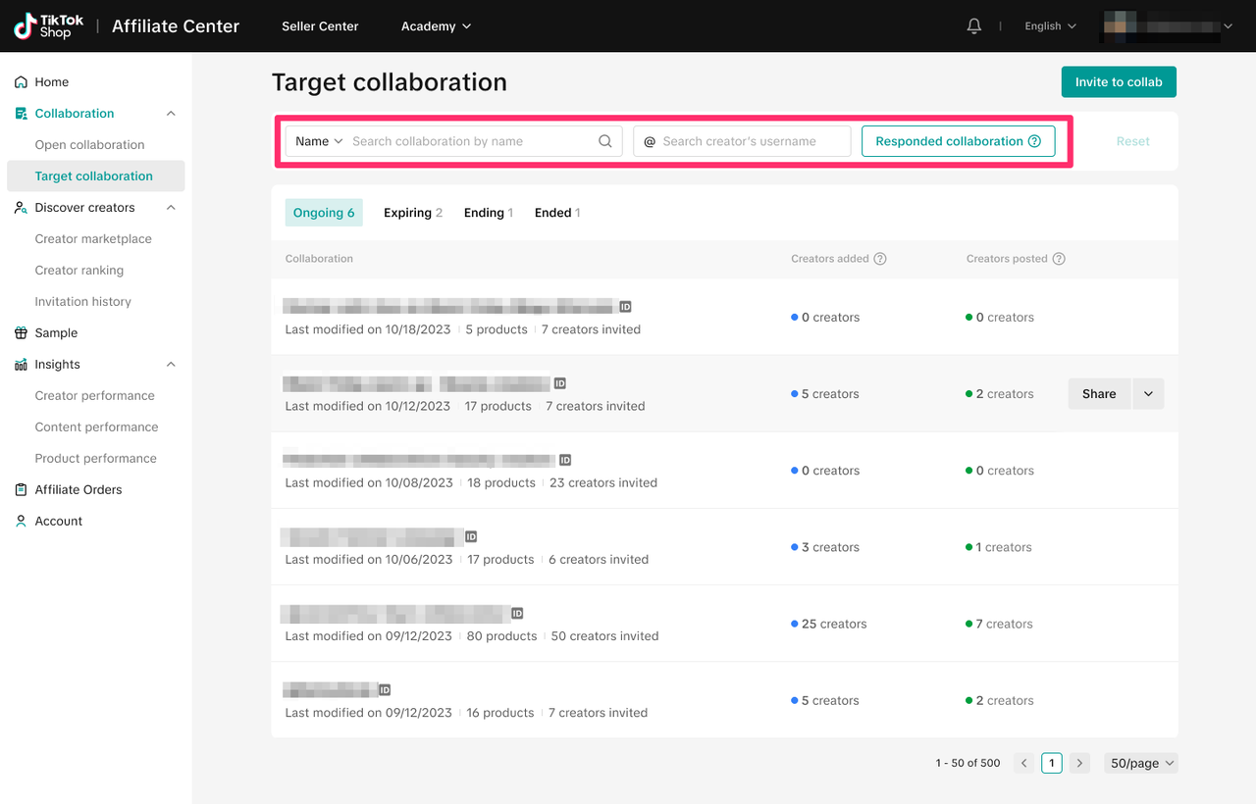Viewport: 1256px width, 804px height.
Task: Go to previous page arrow in pagination
Action: 1023,763
